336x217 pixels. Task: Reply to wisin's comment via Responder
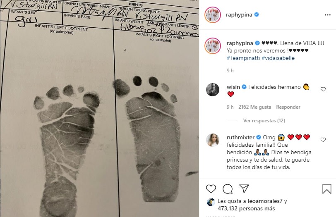pos(288,107)
